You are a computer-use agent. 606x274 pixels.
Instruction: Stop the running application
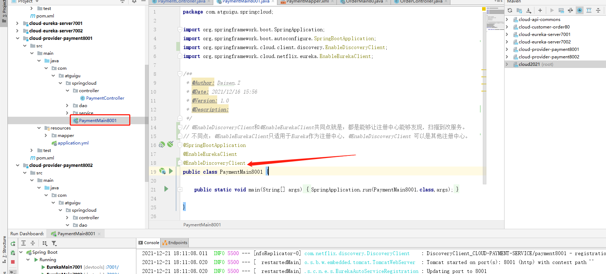13,262
